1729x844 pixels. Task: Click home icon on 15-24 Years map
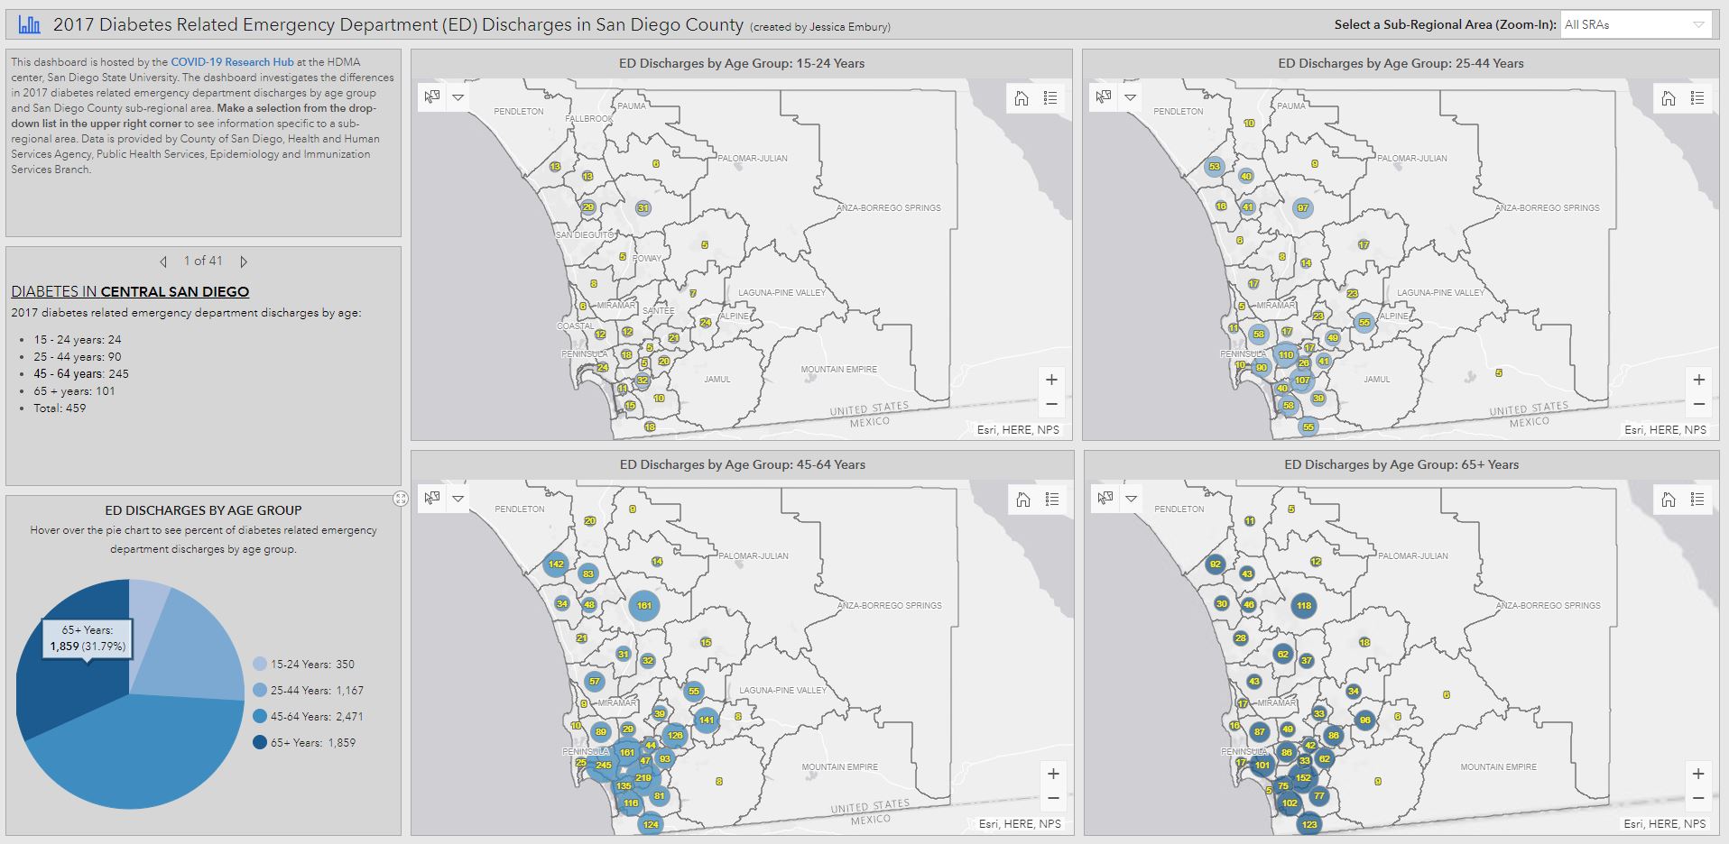click(x=1022, y=98)
